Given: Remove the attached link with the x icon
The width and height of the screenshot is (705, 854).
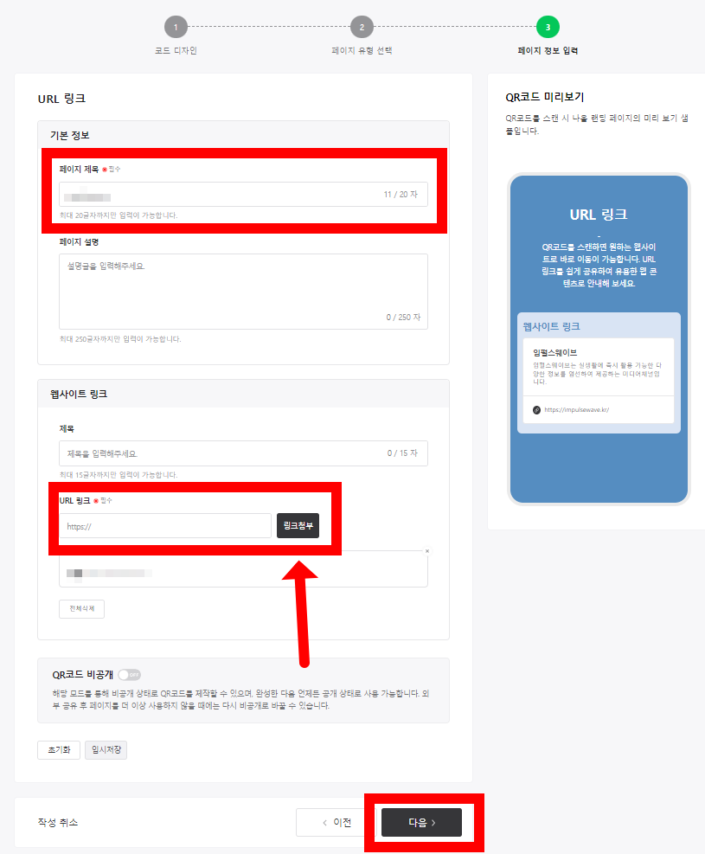Looking at the screenshot, I should 427,551.
